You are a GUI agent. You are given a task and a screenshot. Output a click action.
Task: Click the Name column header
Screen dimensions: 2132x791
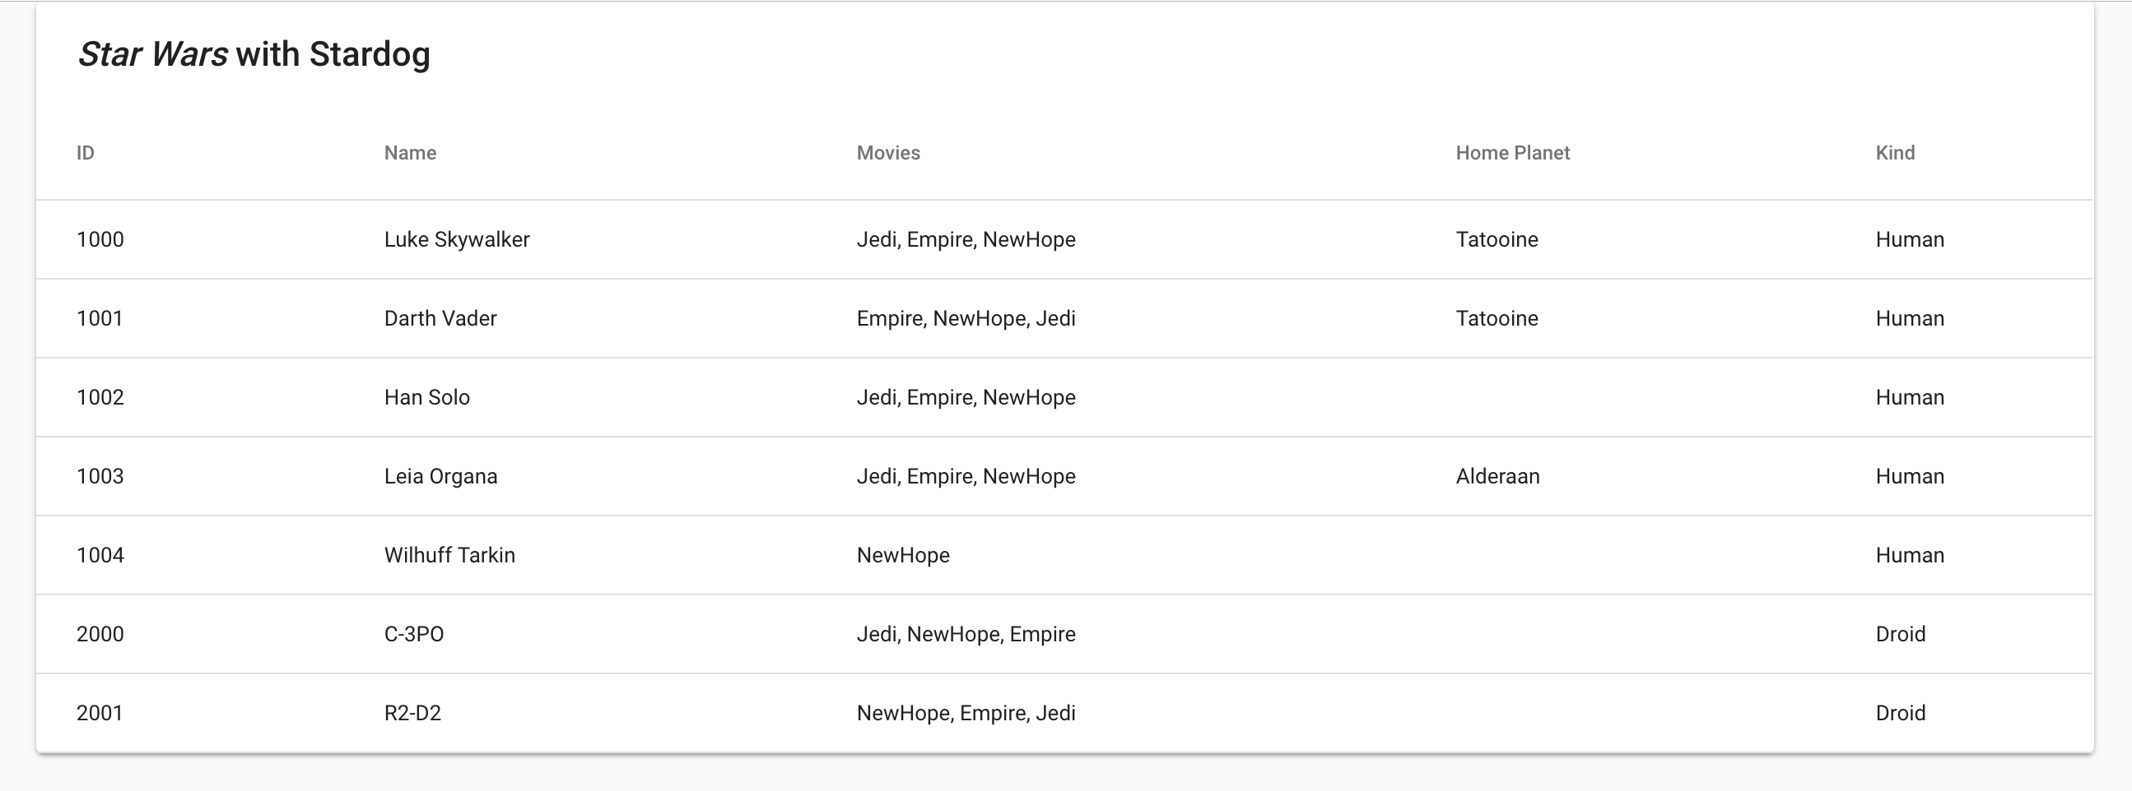point(410,153)
